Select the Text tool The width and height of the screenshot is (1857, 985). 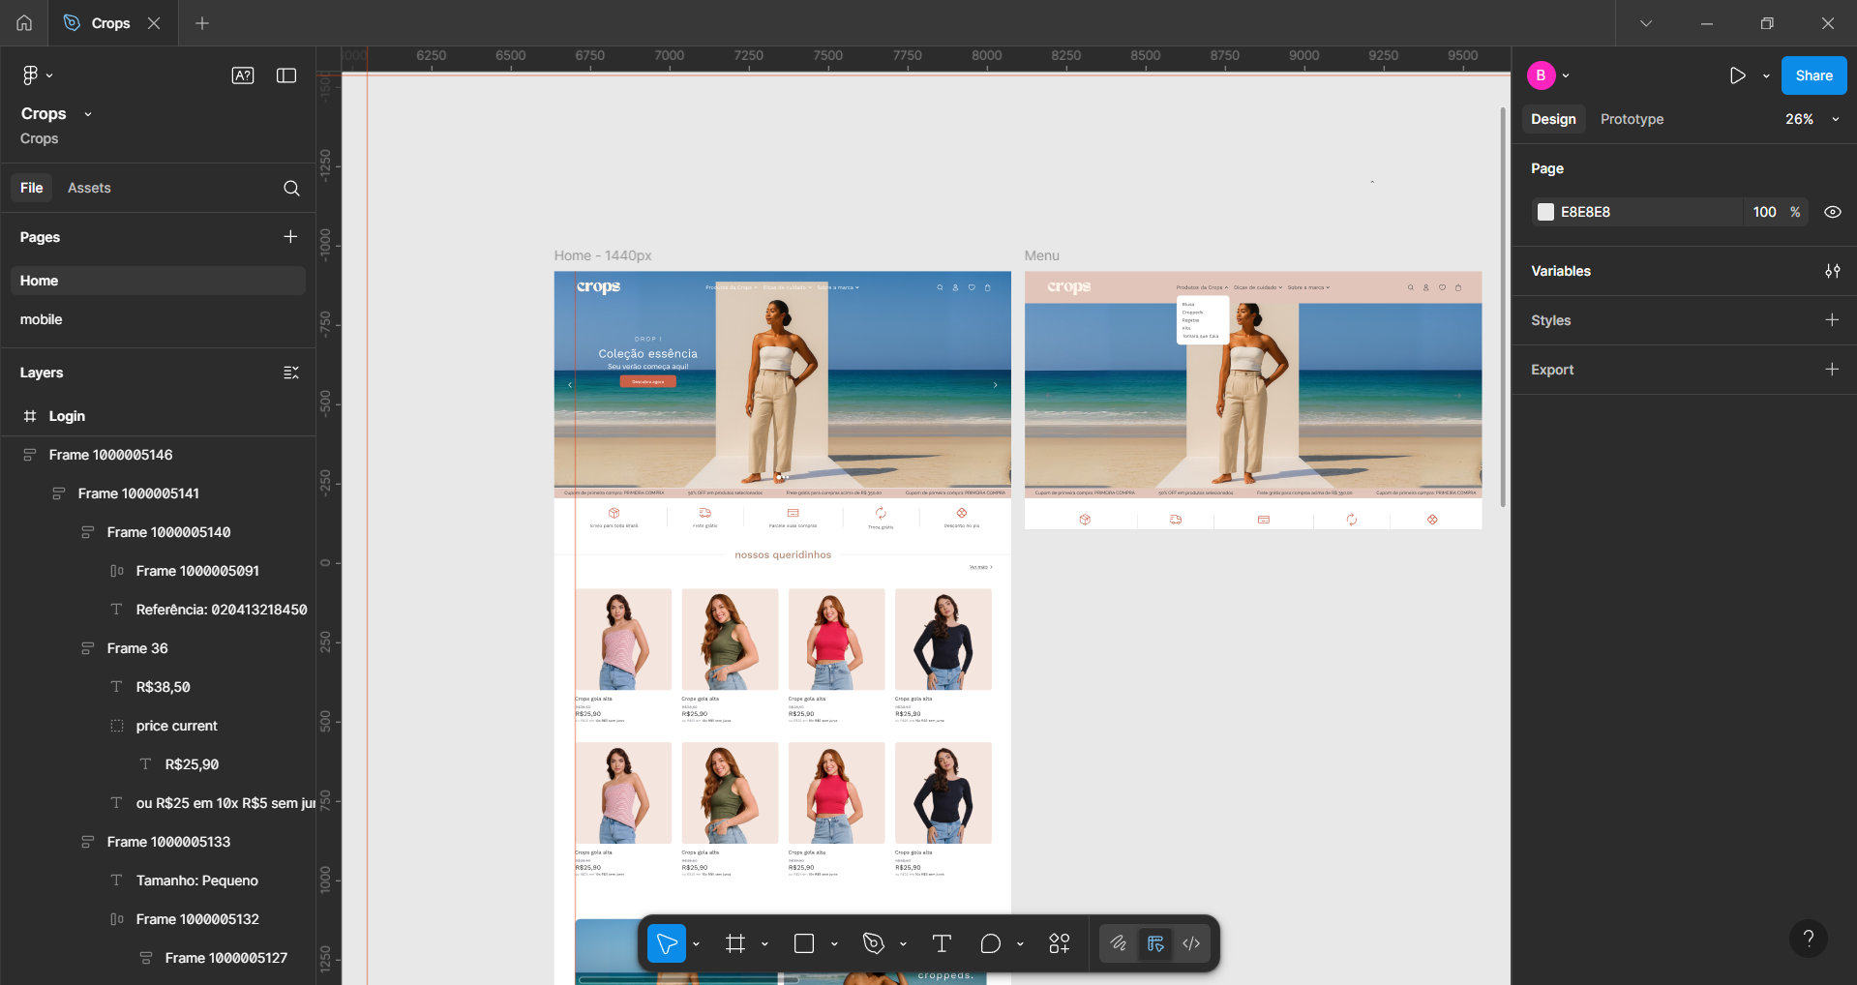click(x=942, y=943)
